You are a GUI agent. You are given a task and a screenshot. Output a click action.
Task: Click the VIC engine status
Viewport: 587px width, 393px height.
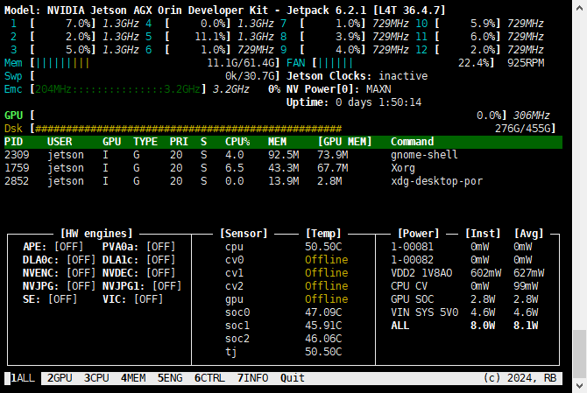[148, 299]
